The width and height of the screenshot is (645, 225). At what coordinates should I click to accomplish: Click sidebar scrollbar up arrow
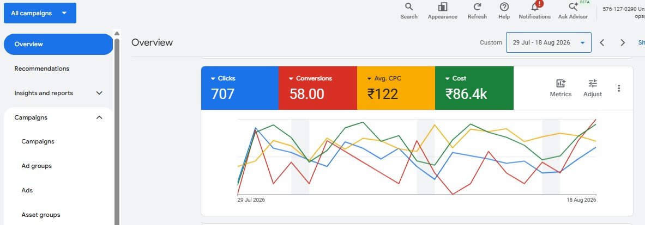[117, 34]
